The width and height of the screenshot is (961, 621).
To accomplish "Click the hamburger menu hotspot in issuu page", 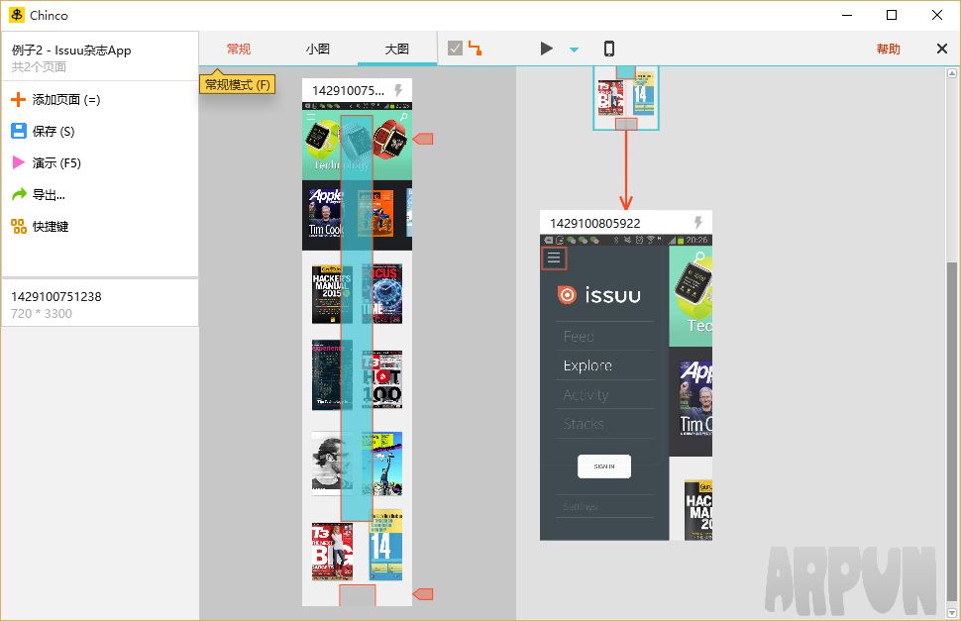I will pyautogui.click(x=554, y=259).
